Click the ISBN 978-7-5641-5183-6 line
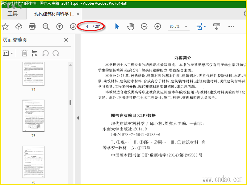 coord(136,134)
